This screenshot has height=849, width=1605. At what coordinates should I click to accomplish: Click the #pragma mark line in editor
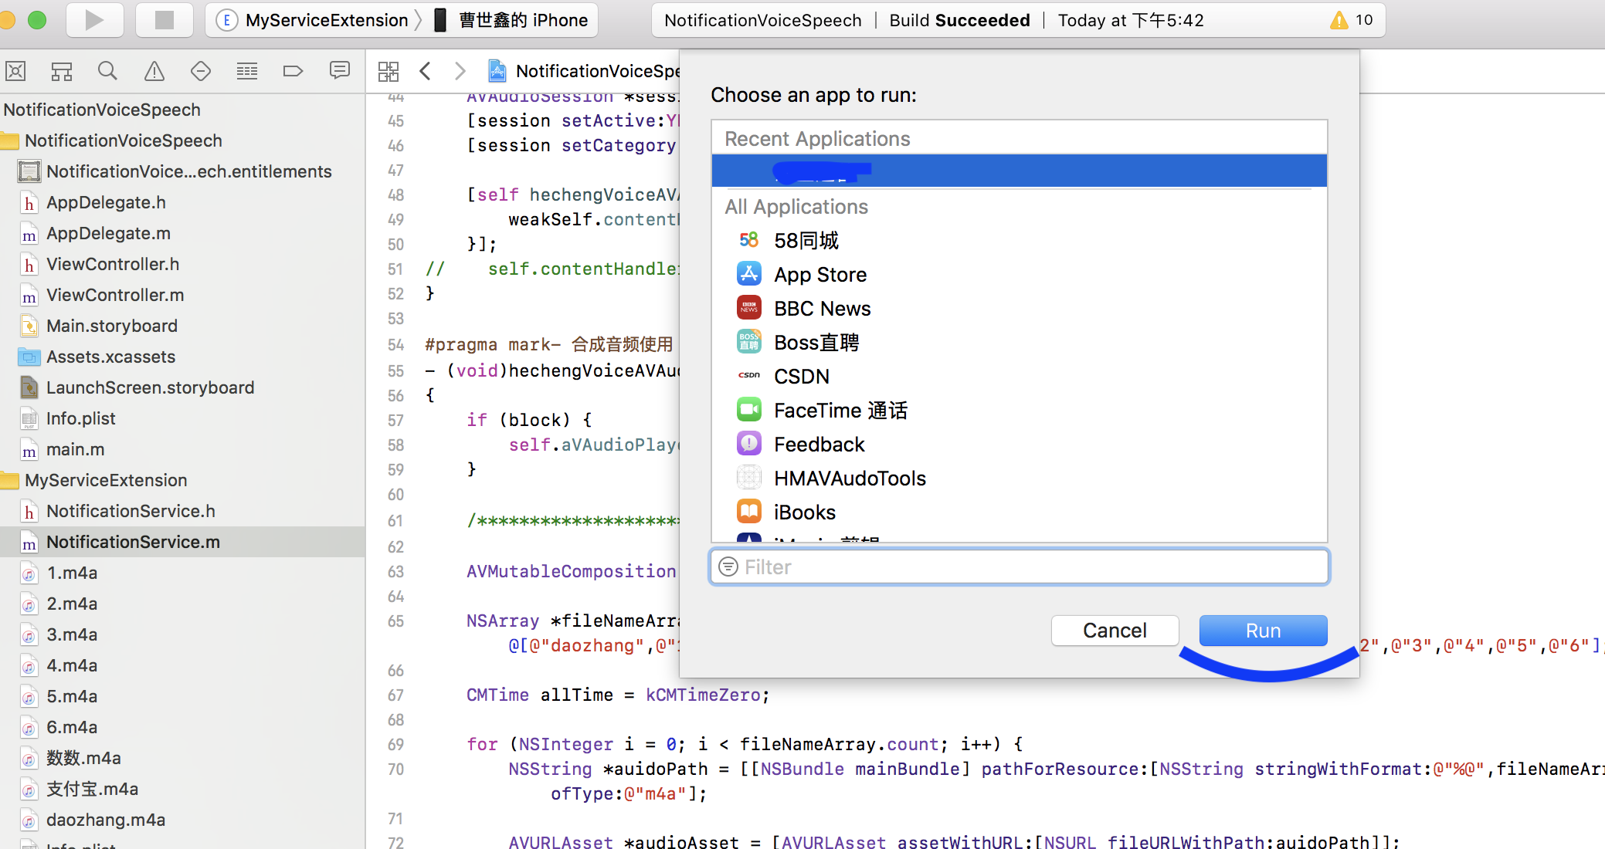coord(548,344)
